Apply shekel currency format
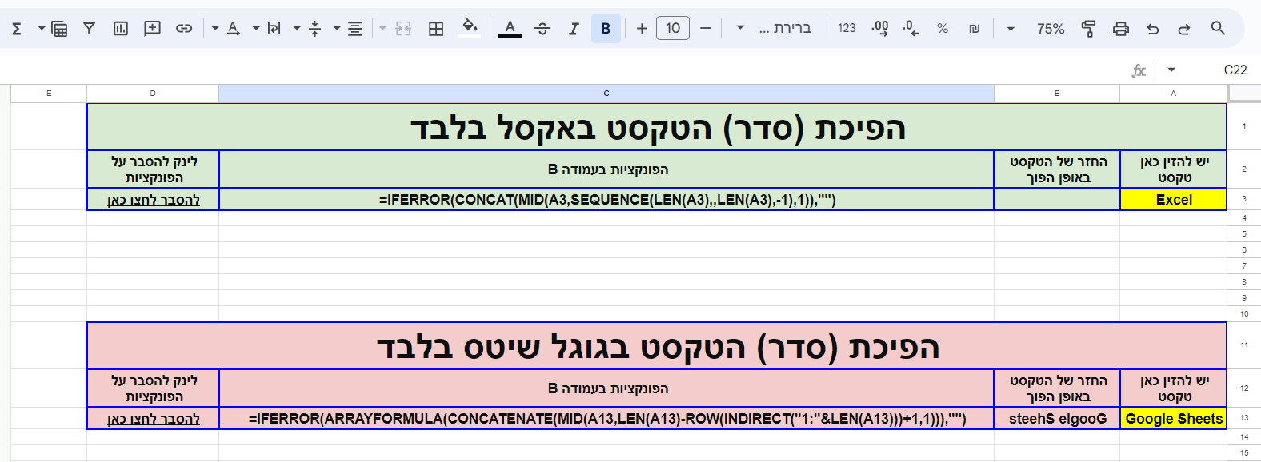 pos(974,29)
